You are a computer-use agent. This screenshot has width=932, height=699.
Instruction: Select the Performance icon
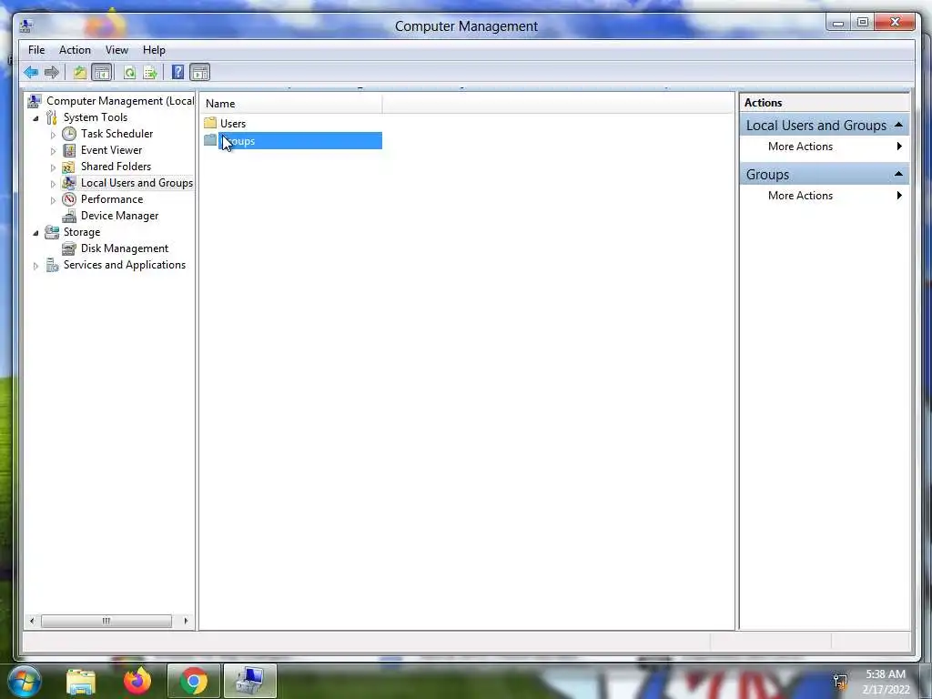click(69, 199)
